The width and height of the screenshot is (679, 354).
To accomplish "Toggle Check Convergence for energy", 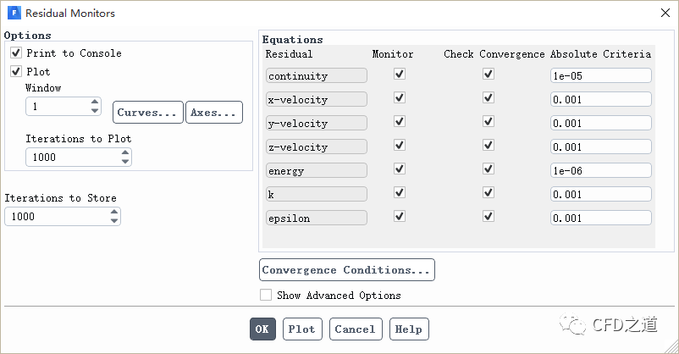I will pyautogui.click(x=488, y=169).
